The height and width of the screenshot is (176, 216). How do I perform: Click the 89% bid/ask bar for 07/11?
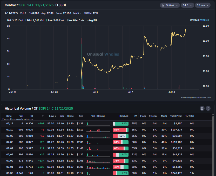[121, 124]
